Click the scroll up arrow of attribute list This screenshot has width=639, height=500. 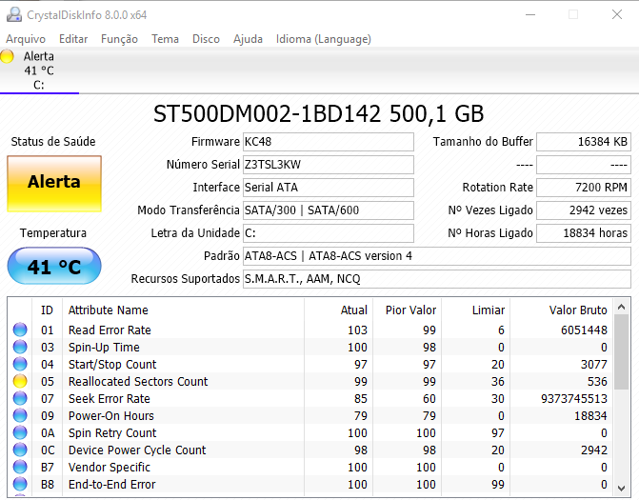[622, 307]
